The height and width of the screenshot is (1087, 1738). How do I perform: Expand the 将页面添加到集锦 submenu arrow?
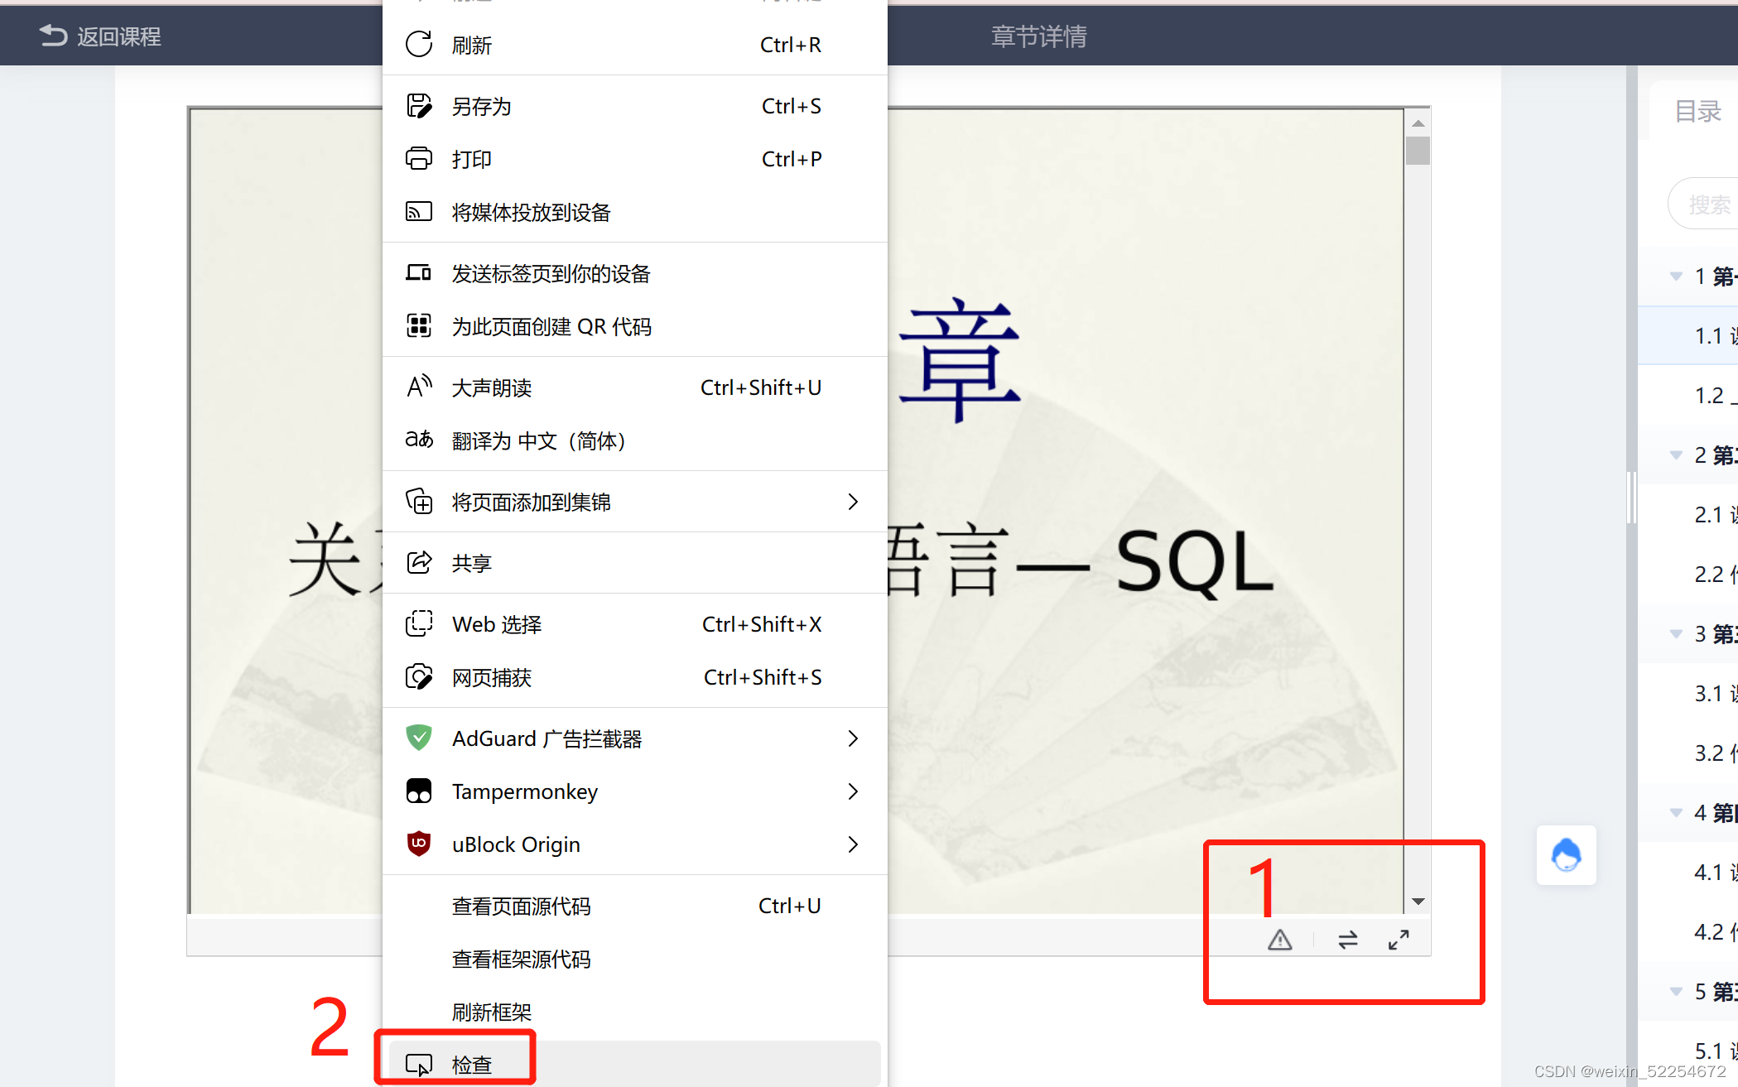(x=853, y=502)
